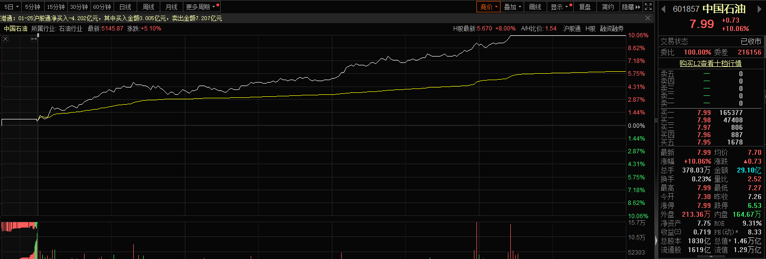Click the 隐藏 hide panel arrows
Screen dimensions: 766x259
pos(631,7)
